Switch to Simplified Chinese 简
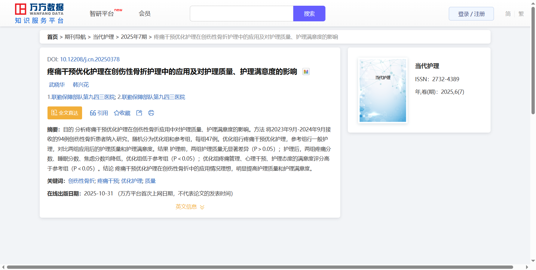The width and height of the screenshot is (536, 270). (x=508, y=14)
